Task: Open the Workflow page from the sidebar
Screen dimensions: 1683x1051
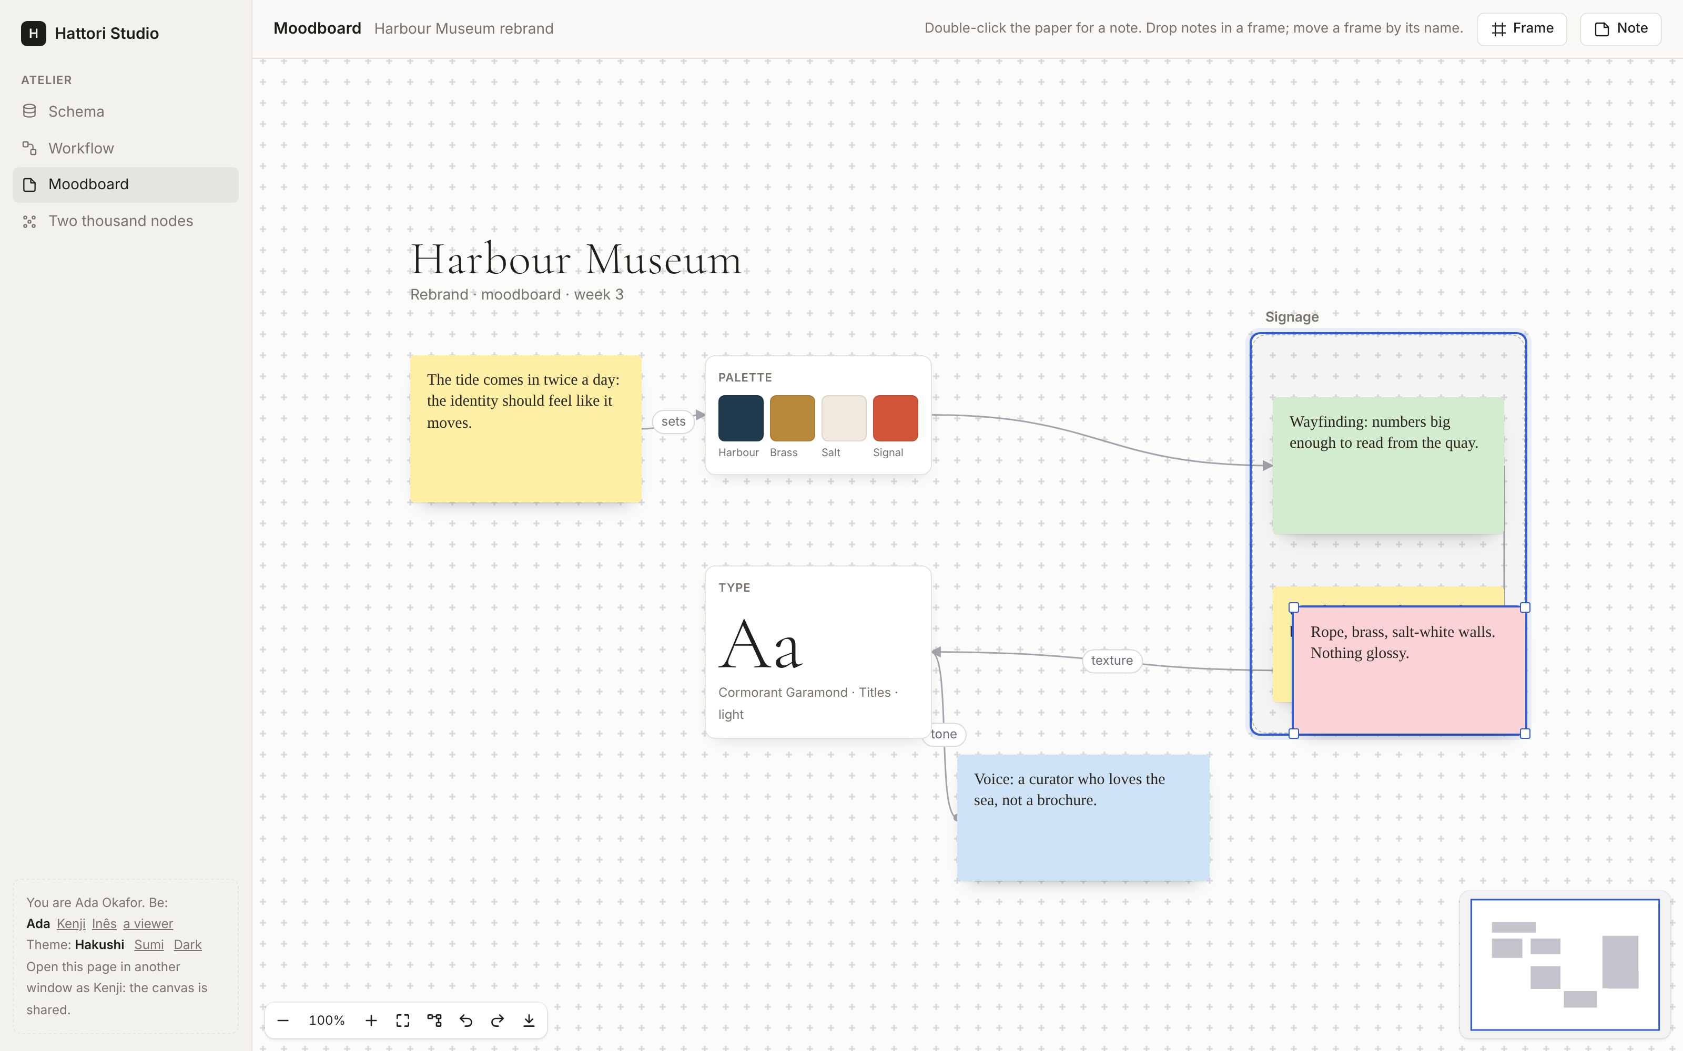Action: pyautogui.click(x=125, y=148)
